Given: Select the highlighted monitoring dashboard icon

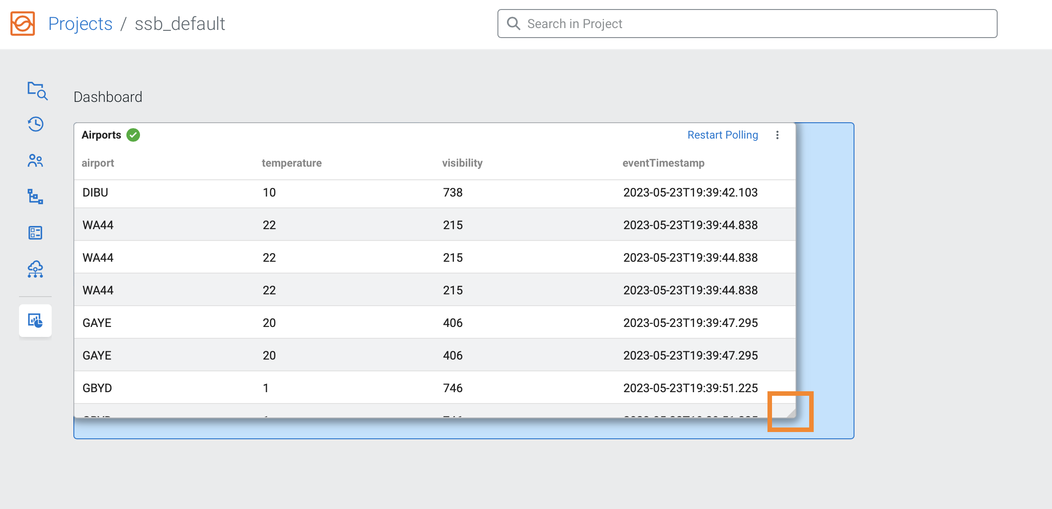Looking at the screenshot, I should [x=35, y=321].
